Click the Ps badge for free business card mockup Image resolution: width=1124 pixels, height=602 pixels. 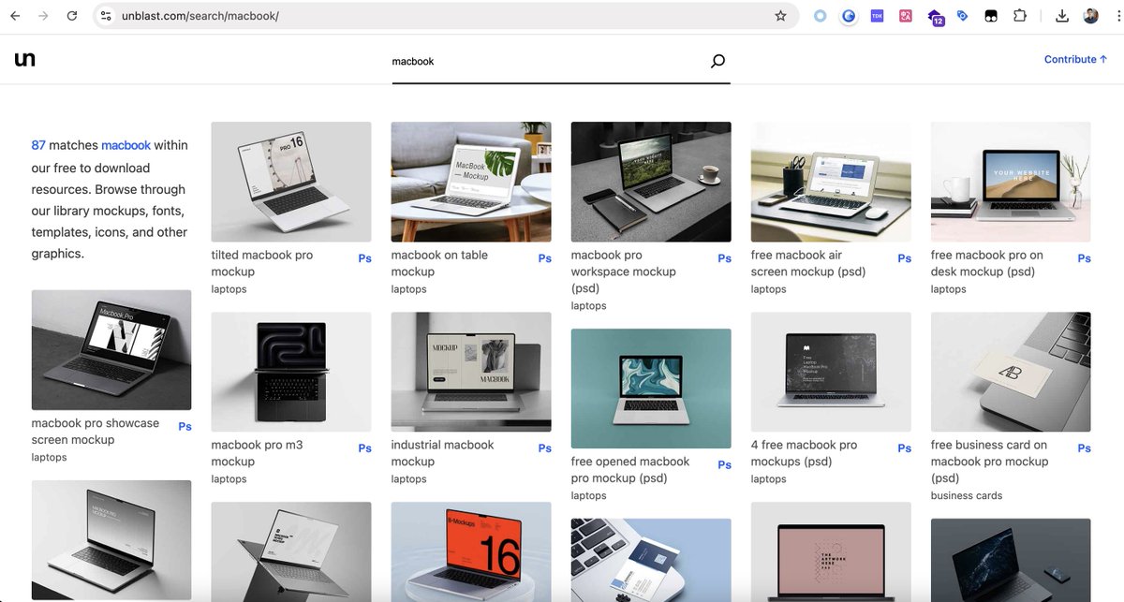(x=1084, y=448)
